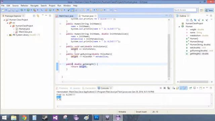Open Chrome from the Windows taskbar
215x121 pixels.
click(24, 118)
